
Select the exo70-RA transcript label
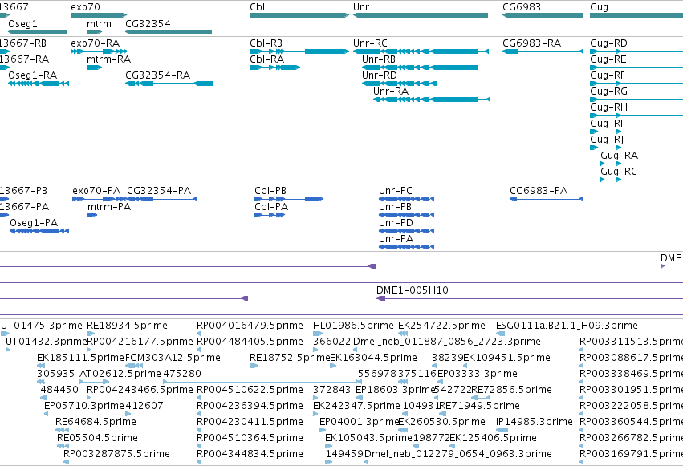tap(95, 43)
